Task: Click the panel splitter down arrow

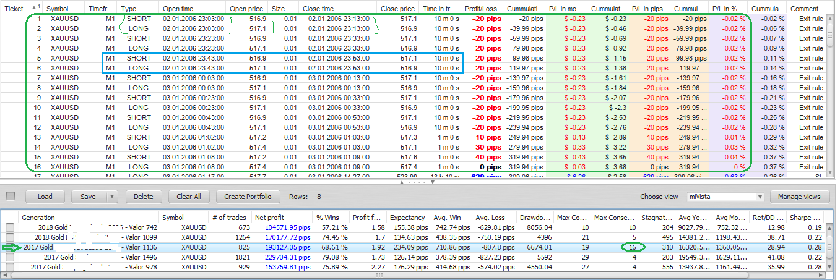Action: (x=432, y=183)
